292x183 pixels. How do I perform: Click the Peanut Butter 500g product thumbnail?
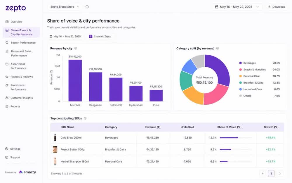pyautogui.click(x=55, y=149)
